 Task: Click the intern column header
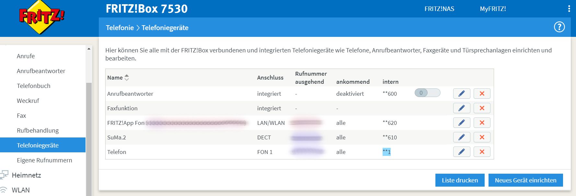pyautogui.click(x=390, y=82)
